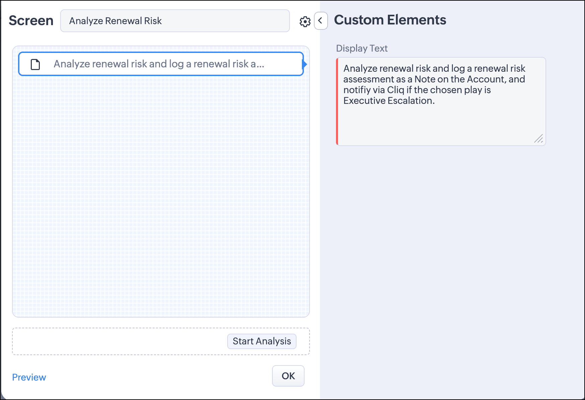
Task: Click the Screen heading label
Action: coord(31,21)
